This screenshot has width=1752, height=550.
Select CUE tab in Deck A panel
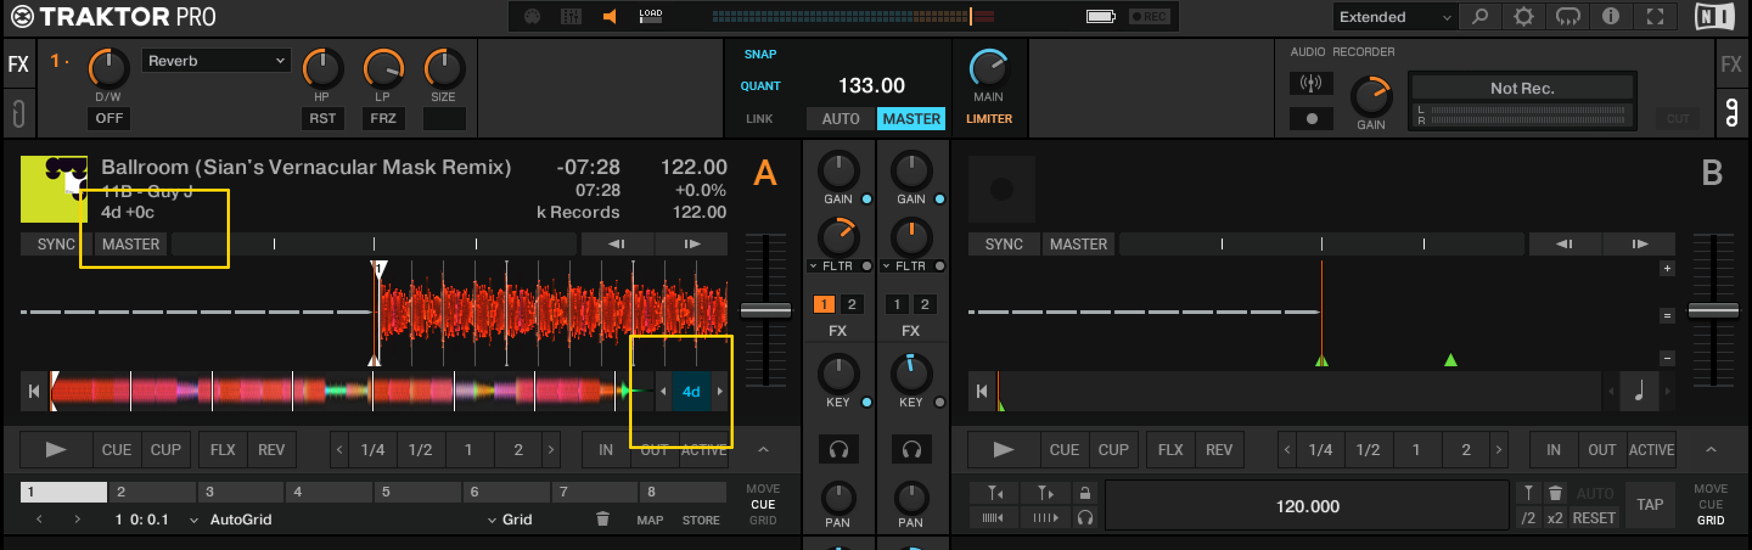coord(763,504)
